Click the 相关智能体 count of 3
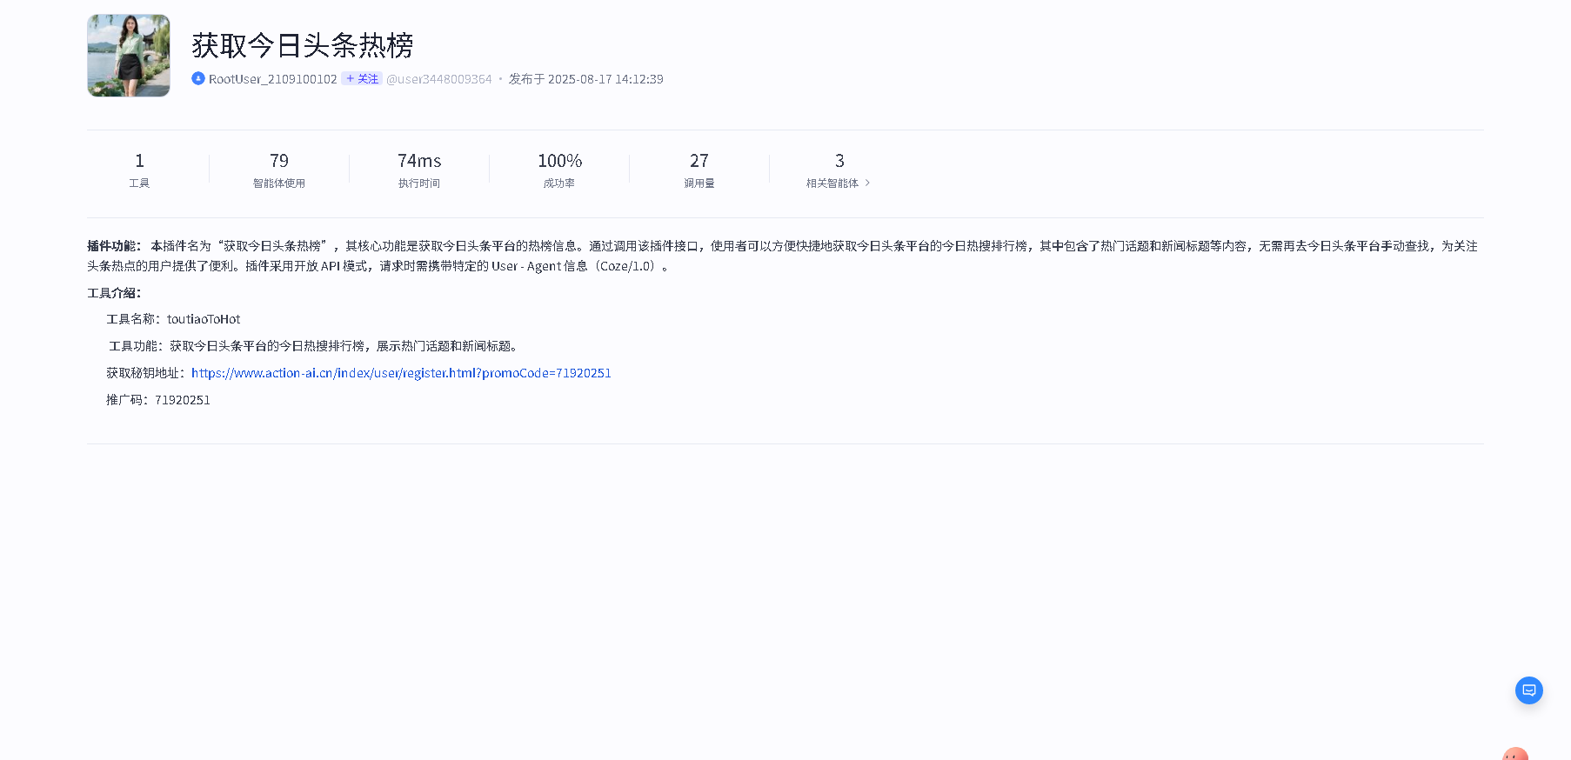Screen dimensions: 1571x760 [x=839, y=161]
